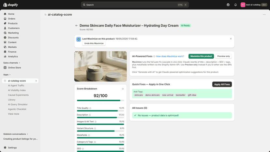This screenshot has height=152, width=270.
Task: Select the Marketing target icon
Action: [5, 33]
